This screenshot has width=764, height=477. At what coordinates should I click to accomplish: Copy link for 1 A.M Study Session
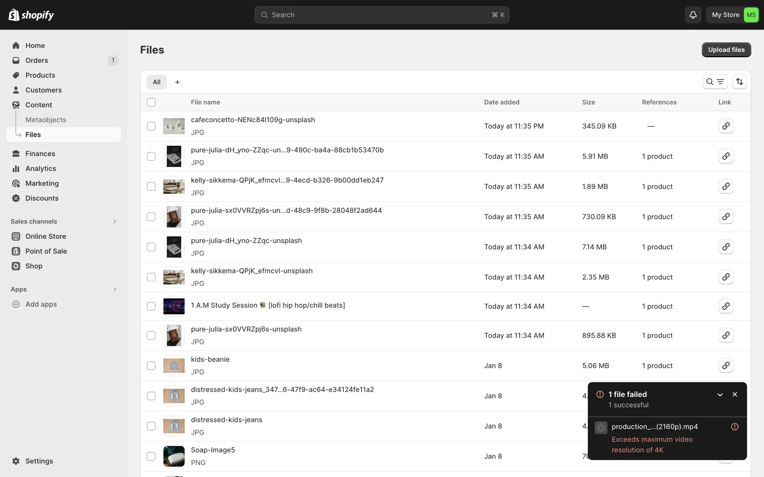pos(726,306)
